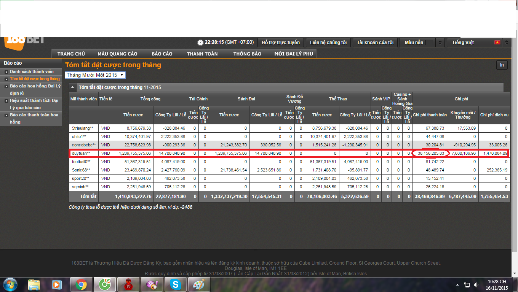Click the clock icon beside server time
518x292 pixels.
pyautogui.click(x=200, y=43)
